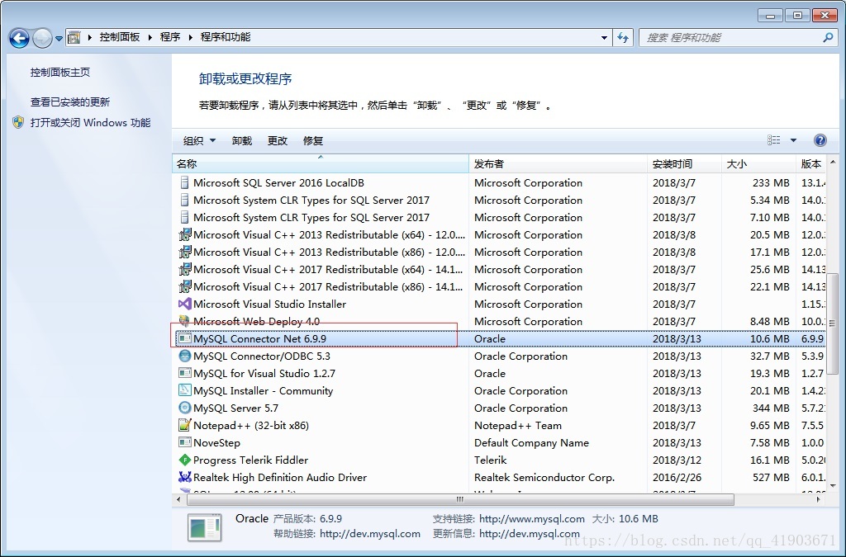Click the Forward navigation arrow
This screenshot has height=557, width=846.
(41, 38)
